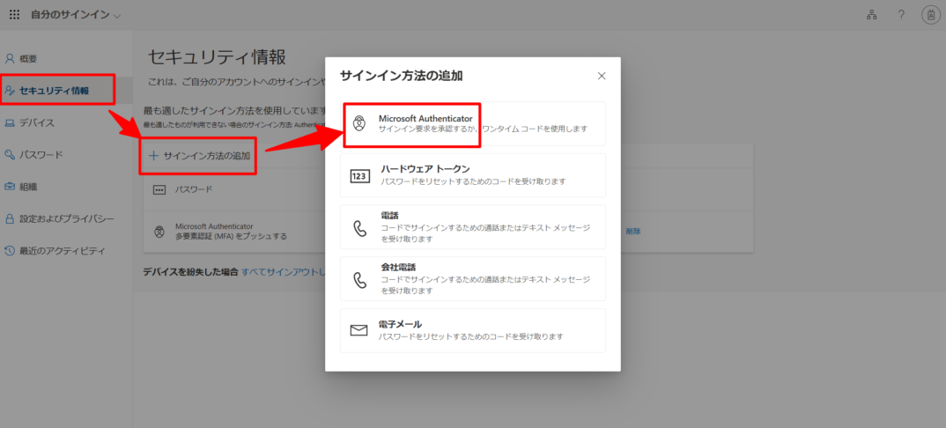Click the envelope icon beside 電子メール
The height and width of the screenshot is (428, 946).
(359, 330)
